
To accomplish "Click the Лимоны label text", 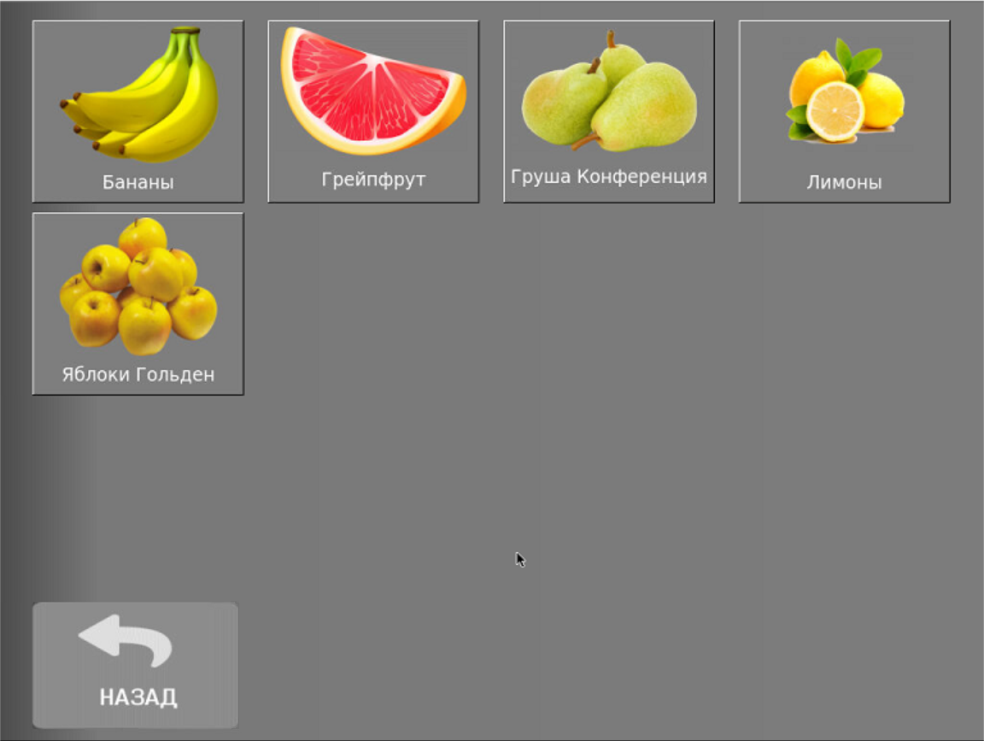I will [x=844, y=182].
